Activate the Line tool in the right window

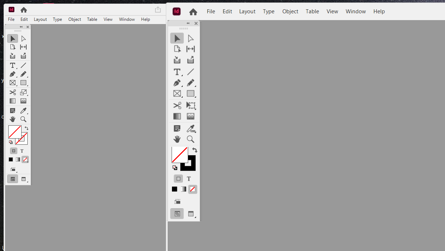coord(191,72)
